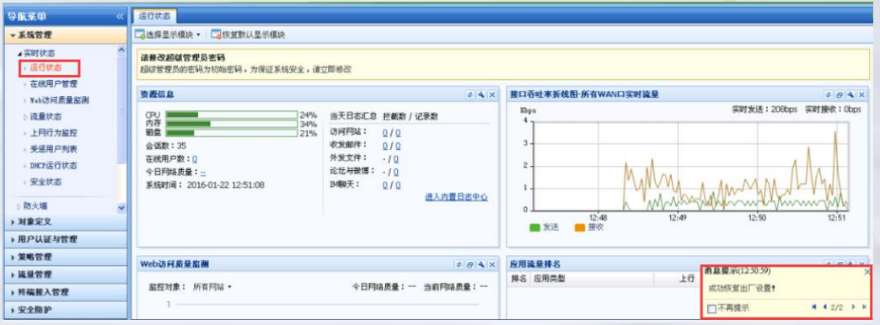Image resolution: width=880 pixels, height=325 pixels.
Task: Expand the 流量管理 section
Action: point(67,274)
